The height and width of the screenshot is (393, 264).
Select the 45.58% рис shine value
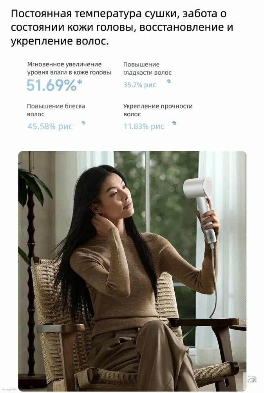tap(50, 126)
